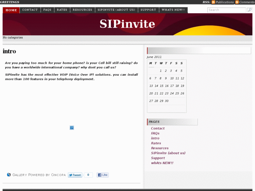Click the PAGES widget heading
This screenshot has width=255, height=191.
tap(154, 122)
